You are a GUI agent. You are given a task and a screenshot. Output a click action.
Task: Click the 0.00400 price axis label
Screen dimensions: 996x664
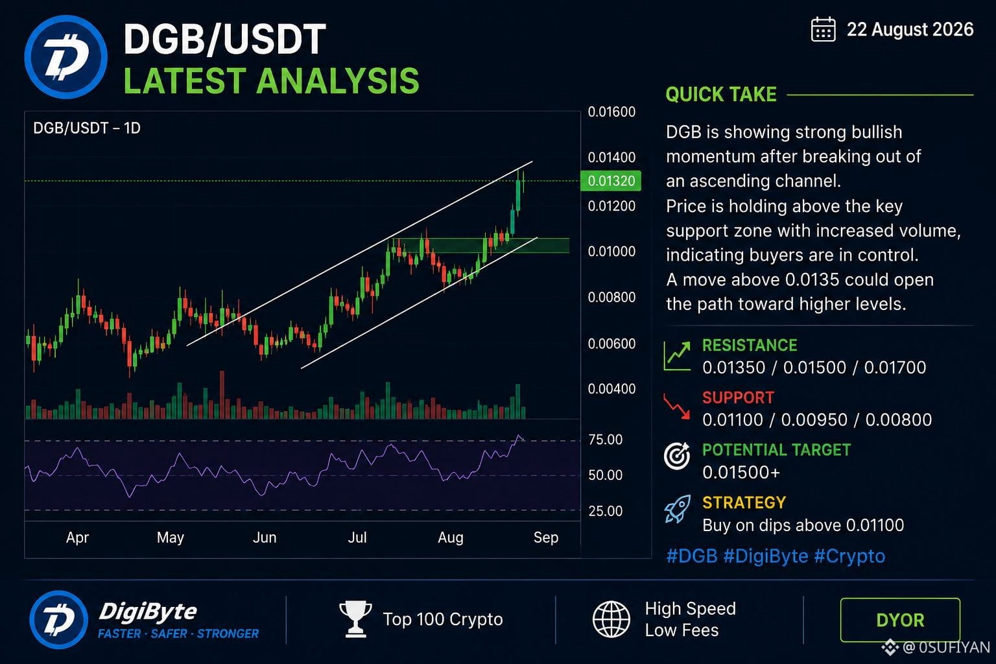pos(611,389)
